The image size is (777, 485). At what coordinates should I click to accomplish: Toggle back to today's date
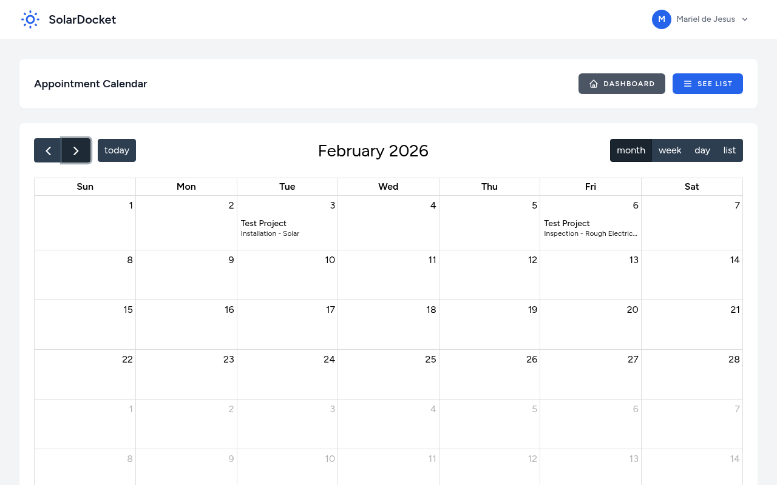tap(117, 150)
